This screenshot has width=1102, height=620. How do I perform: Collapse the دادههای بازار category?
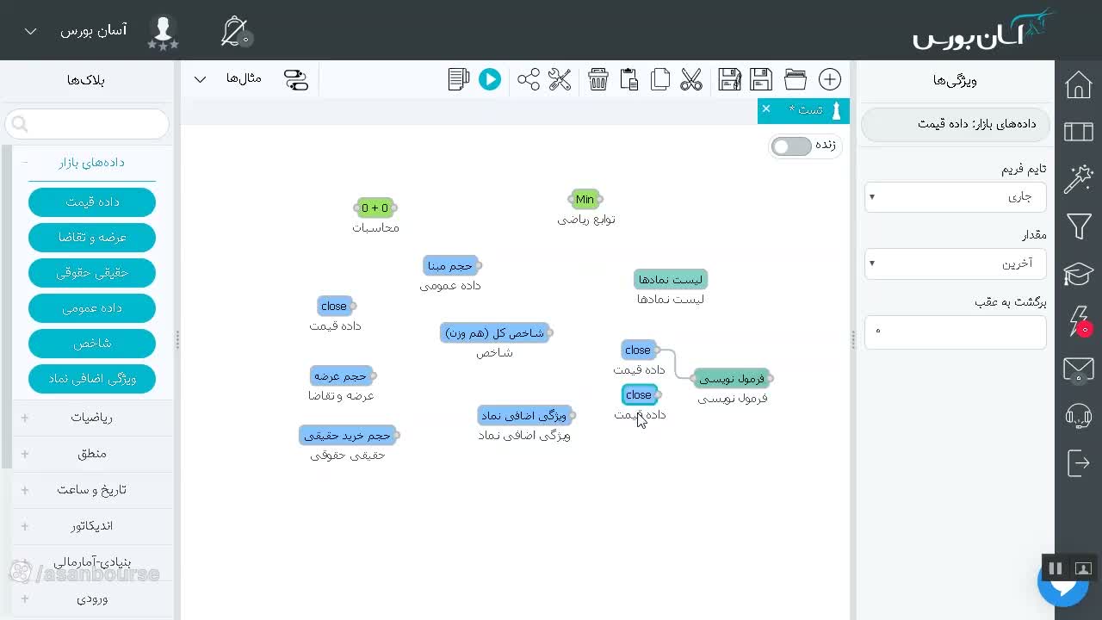click(x=91, y=162)
